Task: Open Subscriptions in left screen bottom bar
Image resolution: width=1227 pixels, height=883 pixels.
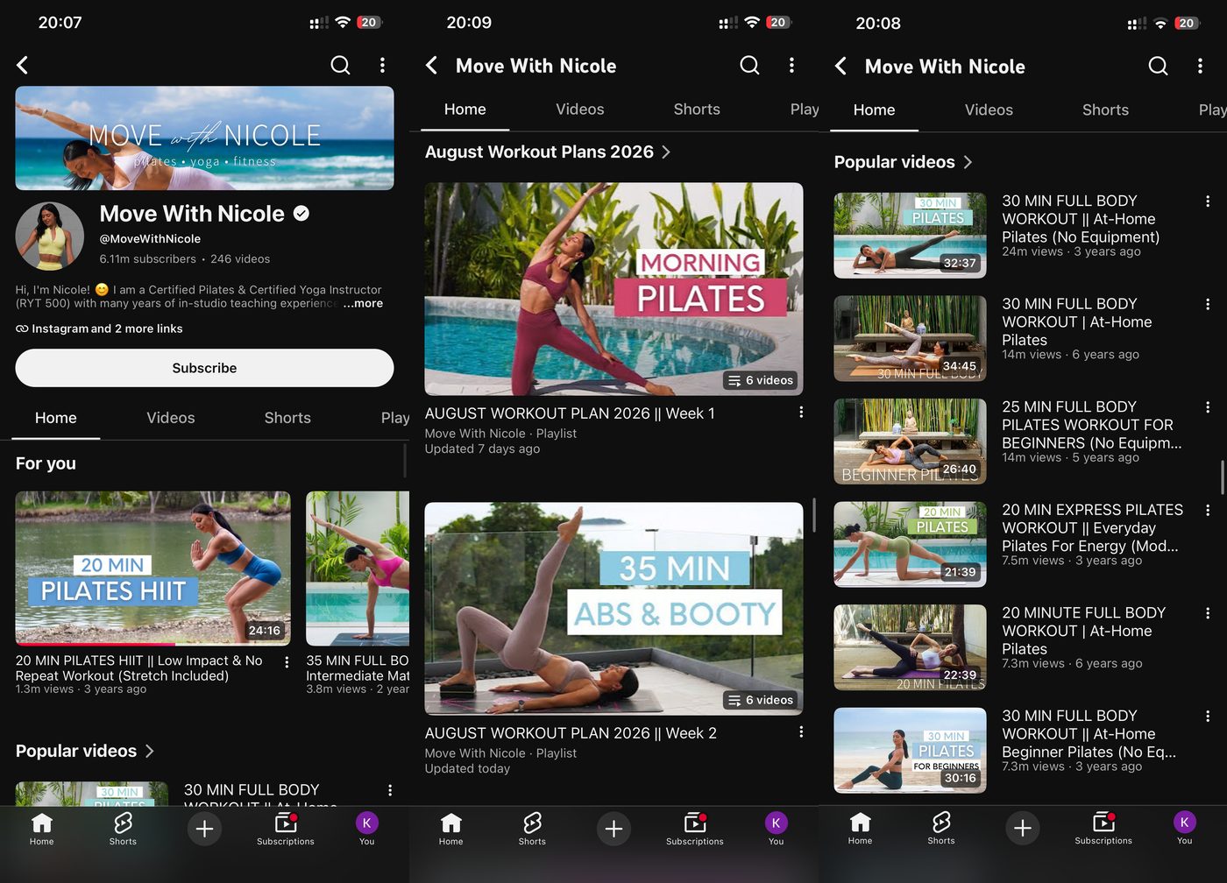Action: coord(286,829)
